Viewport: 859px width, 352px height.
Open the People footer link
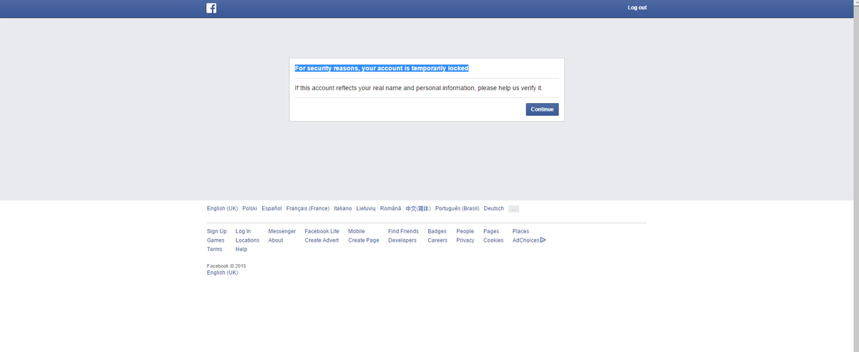(465, 232)
